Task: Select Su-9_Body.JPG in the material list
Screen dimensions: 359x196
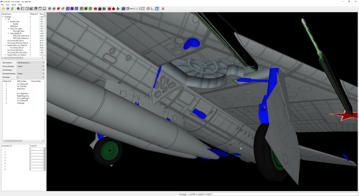Action: (22, 84)
